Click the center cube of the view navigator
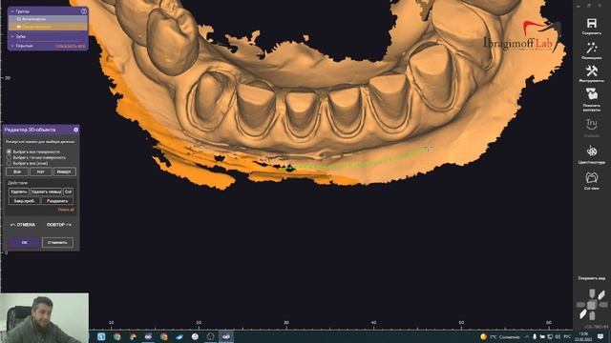The height and width of the screenshot is (343, 611). pyautogui.click(x=592, y=305)
